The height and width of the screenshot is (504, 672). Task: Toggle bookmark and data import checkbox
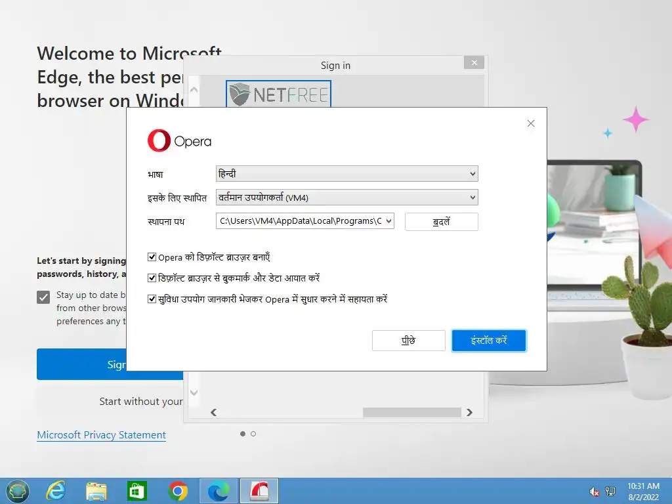pyautogui.click(x=152, y=278)
